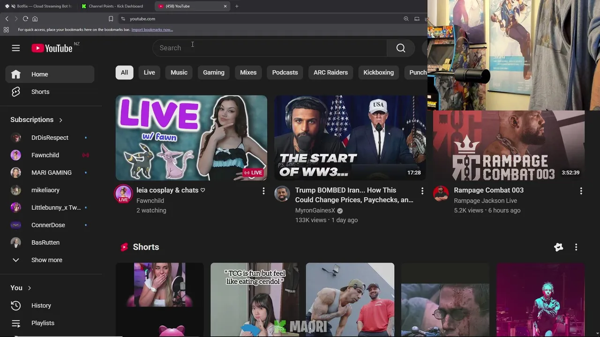600x337 pixels.
Task: Open a new browser tab with plus
Action: pos(237,6)
